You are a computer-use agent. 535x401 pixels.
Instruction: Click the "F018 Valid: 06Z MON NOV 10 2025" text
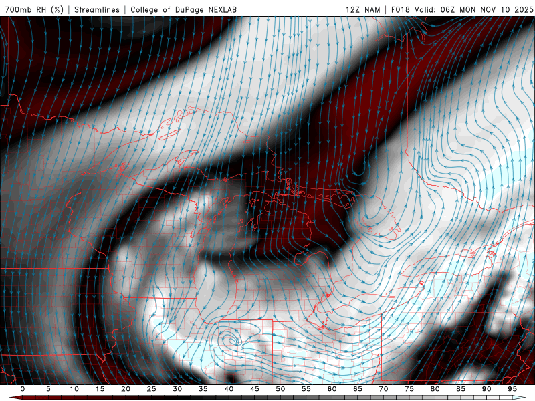(x=462, y=9)
